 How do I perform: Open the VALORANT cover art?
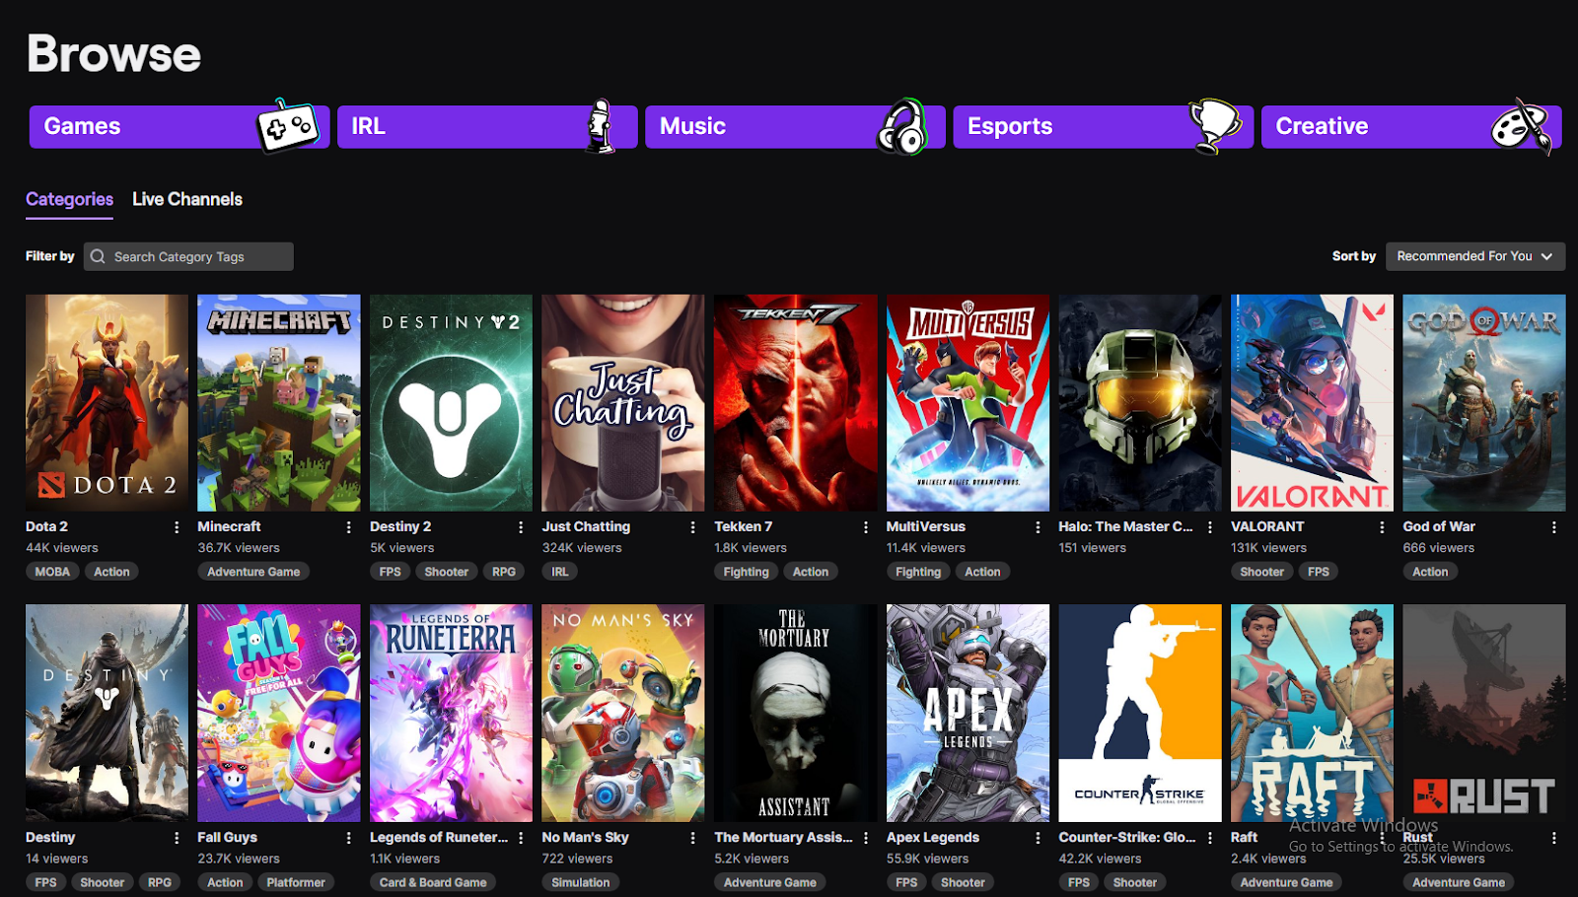1312,403
